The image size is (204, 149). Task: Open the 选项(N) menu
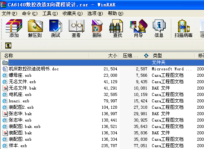(x=95, y=14)
